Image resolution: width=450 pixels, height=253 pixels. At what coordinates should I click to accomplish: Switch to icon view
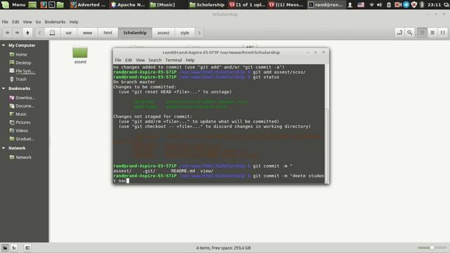tap(422, 33)
